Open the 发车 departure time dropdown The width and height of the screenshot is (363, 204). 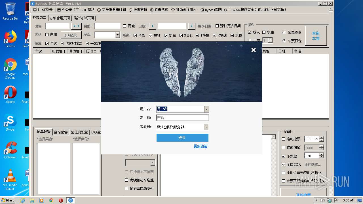[x=118, y=35]
